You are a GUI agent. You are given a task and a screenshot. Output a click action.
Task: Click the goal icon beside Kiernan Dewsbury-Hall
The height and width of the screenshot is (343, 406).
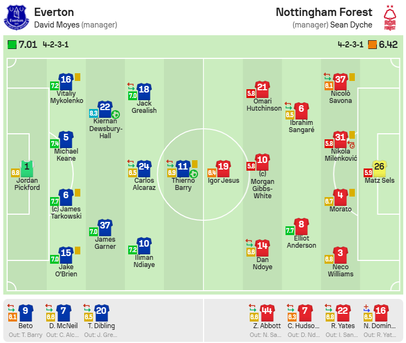coord(116,115)
